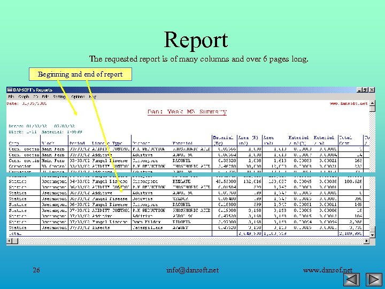Click the www.dansoft.net text in report header

click(x=349, y=103)
